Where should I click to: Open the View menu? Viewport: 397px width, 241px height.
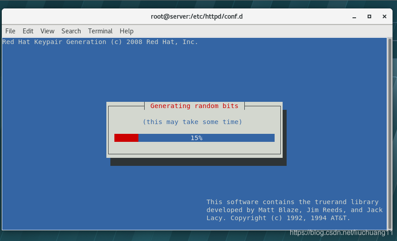pos(47,31)
